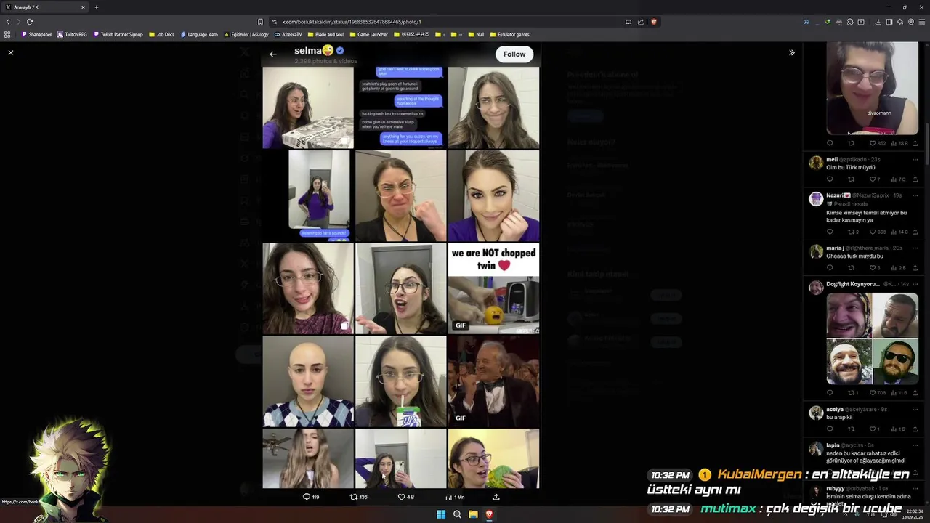This screenshot has width=930, height=523.
Task: Close the Anasayfa / X tab
Action: [x=83, y=7]
